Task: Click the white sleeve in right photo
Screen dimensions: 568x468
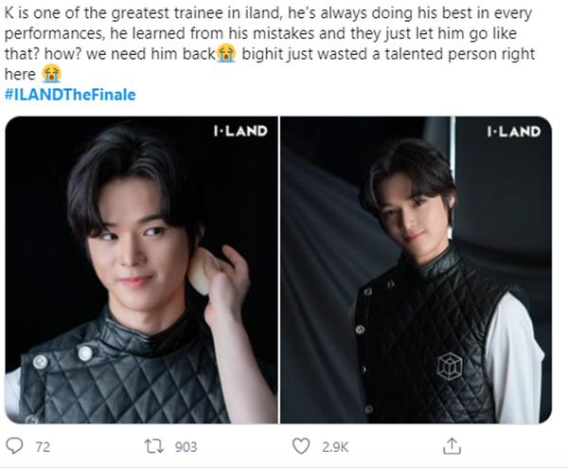Action: 512,359
